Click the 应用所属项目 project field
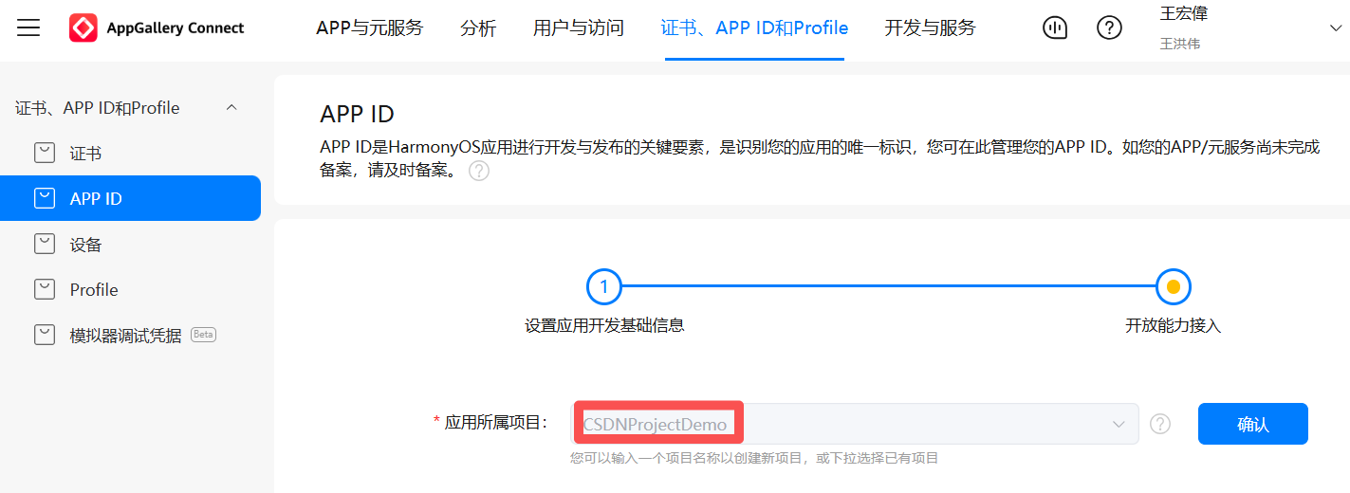 854,424
